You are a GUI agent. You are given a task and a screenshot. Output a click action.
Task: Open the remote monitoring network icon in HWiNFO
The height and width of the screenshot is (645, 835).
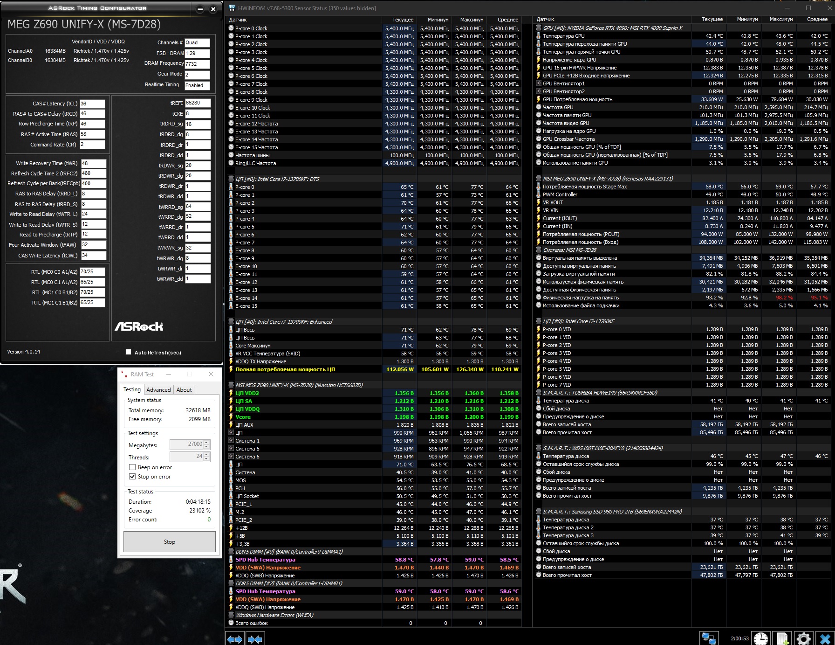(x=709, y=638)
